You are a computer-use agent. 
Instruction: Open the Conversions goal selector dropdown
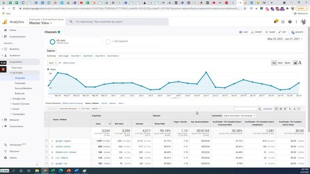pyautogui.click(x=239, y=116)
